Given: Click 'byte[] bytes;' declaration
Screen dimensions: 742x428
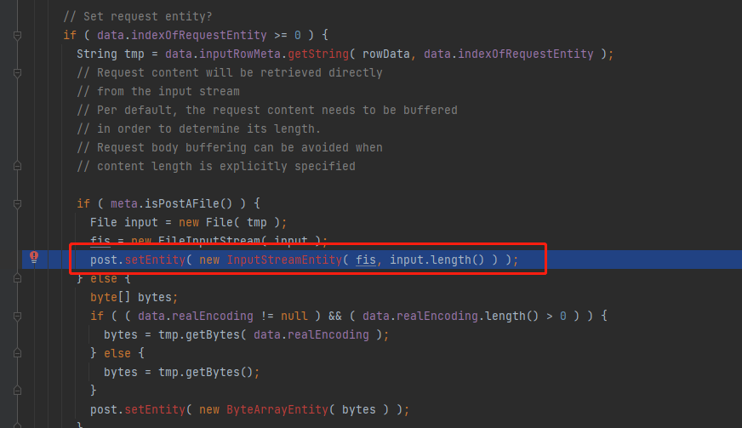Looking at the screenshot, I should coord(134,297).
